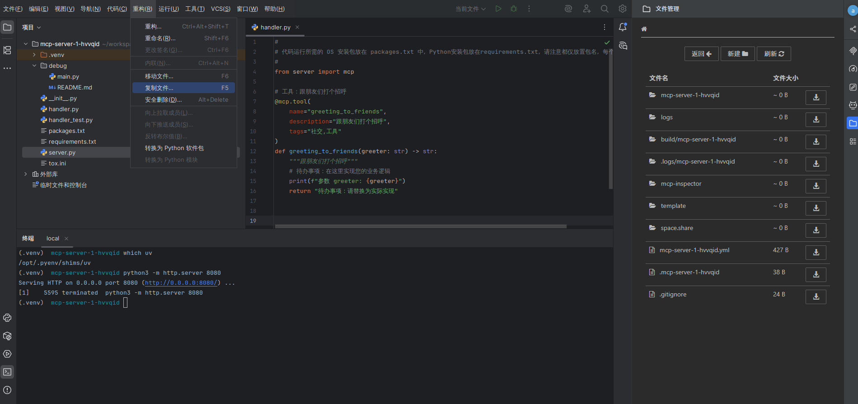This screenshot has height=404, width=858.
Task: Open the Python Packages tool window icon
Action: coord(7,336)
